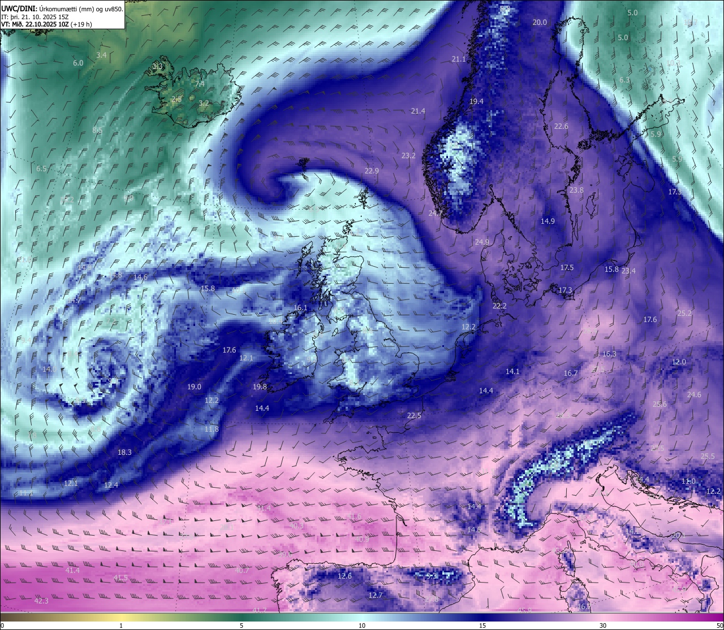Click the 24.9 value near Skagerrak
Viewport: 724px width, 630px height.
pyautogui.click(x=482, y=242)
